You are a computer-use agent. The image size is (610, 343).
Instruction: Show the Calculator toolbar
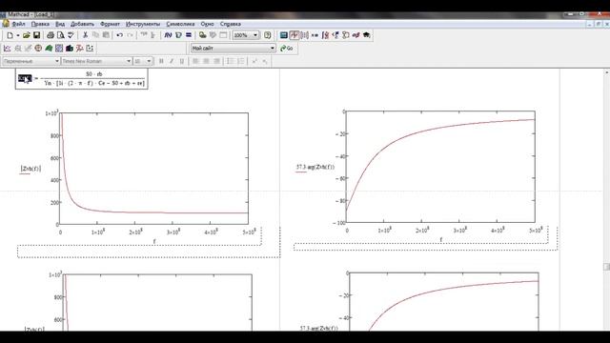pyautogui.click(x=284, y=35)
